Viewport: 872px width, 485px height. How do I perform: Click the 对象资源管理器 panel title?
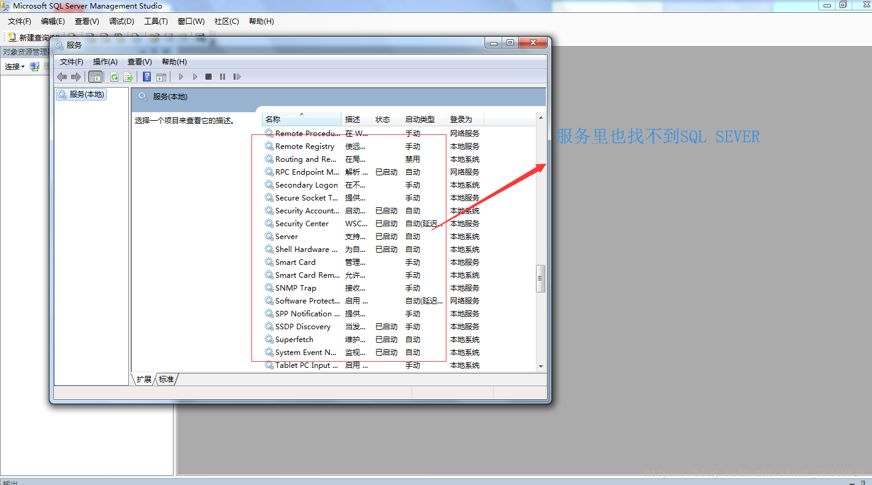point(25,52)
